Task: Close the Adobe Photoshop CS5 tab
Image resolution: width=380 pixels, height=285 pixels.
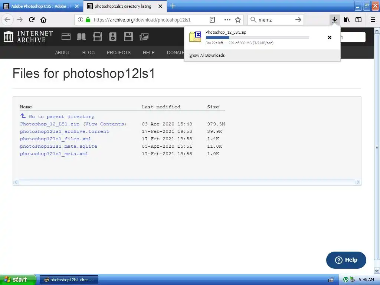Action: 77,6
